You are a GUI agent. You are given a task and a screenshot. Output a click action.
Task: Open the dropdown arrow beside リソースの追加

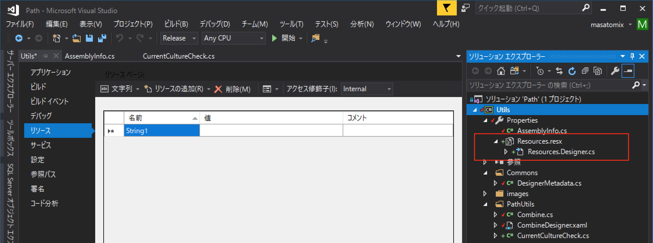[x=209, y=89]
